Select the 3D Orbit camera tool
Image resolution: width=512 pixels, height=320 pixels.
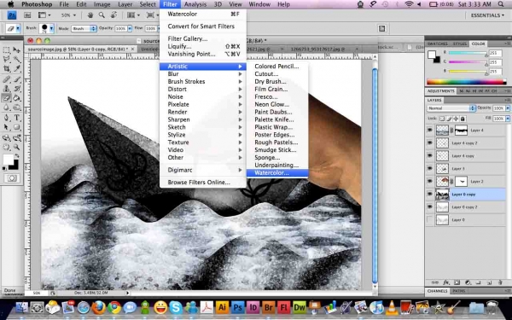(17, 137)
